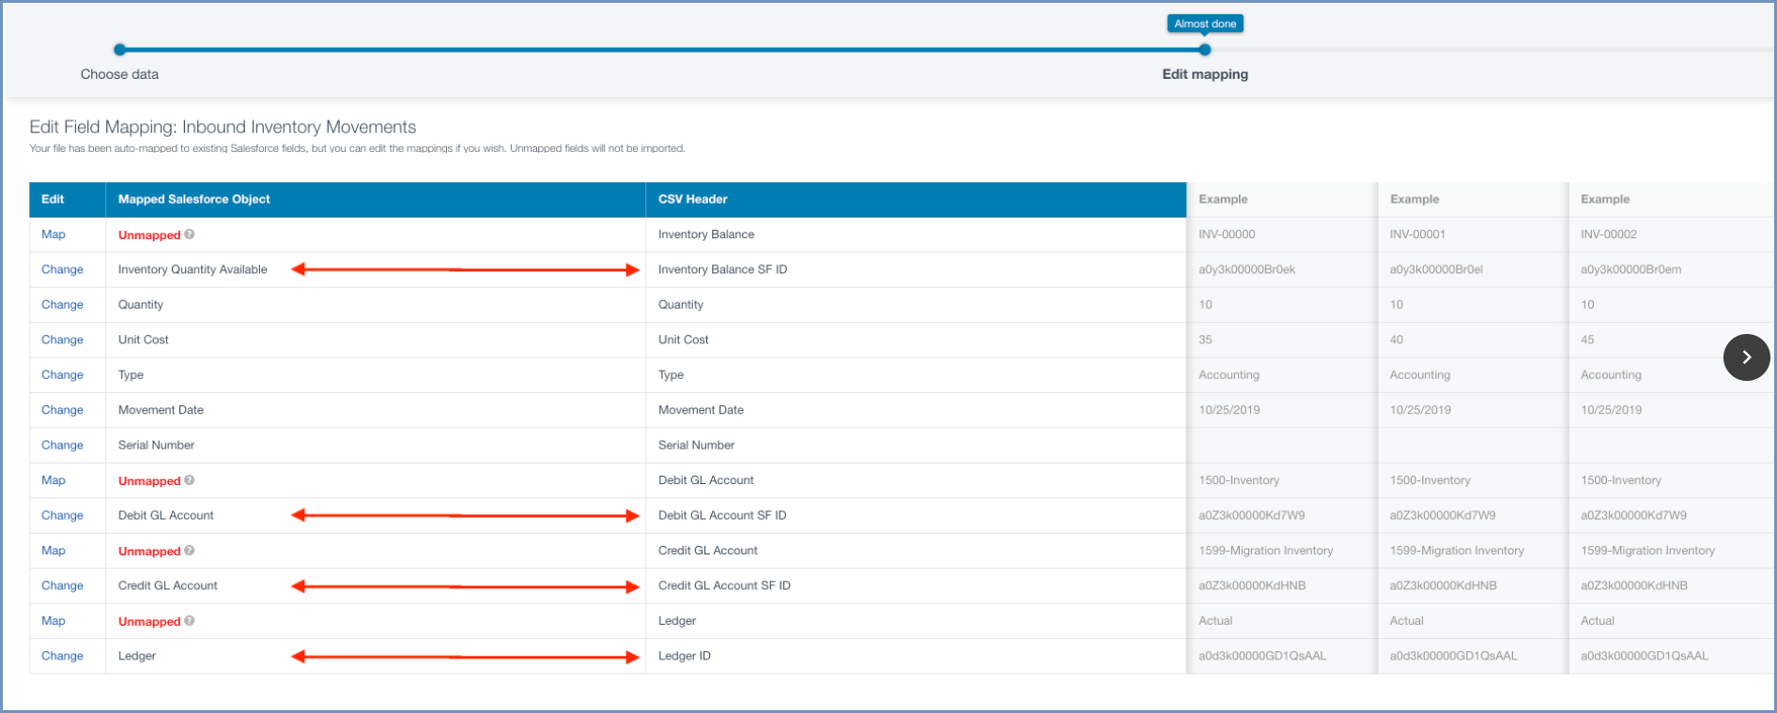Click the Mapped Salesforce Object column header
This screenshot has height=713, width=1777.
[x=194, y=199]
